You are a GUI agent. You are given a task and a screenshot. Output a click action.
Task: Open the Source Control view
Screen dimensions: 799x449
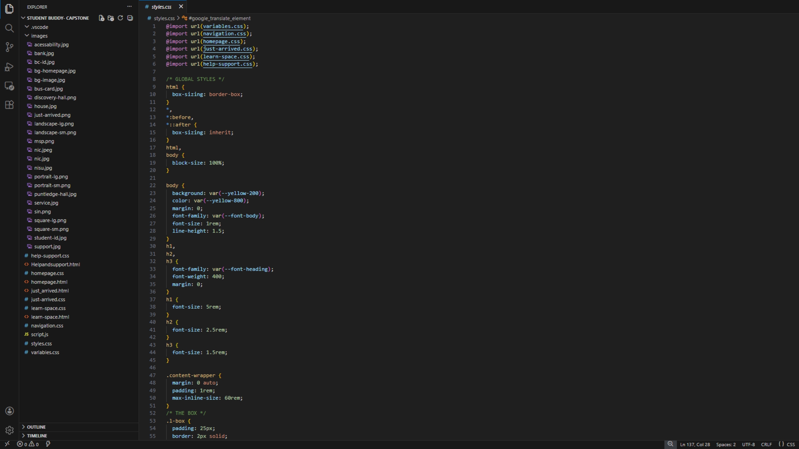pyautogui.click(x=9, y=47)
